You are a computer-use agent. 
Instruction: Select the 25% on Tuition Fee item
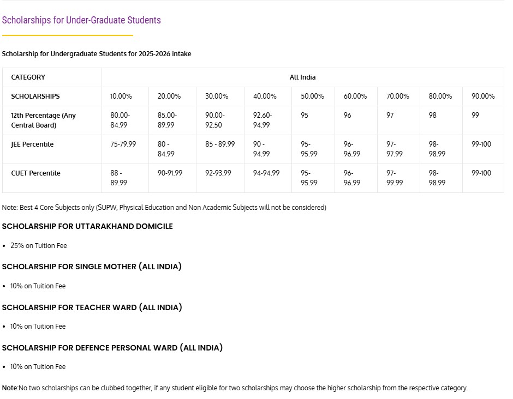[x=39, y=246]
